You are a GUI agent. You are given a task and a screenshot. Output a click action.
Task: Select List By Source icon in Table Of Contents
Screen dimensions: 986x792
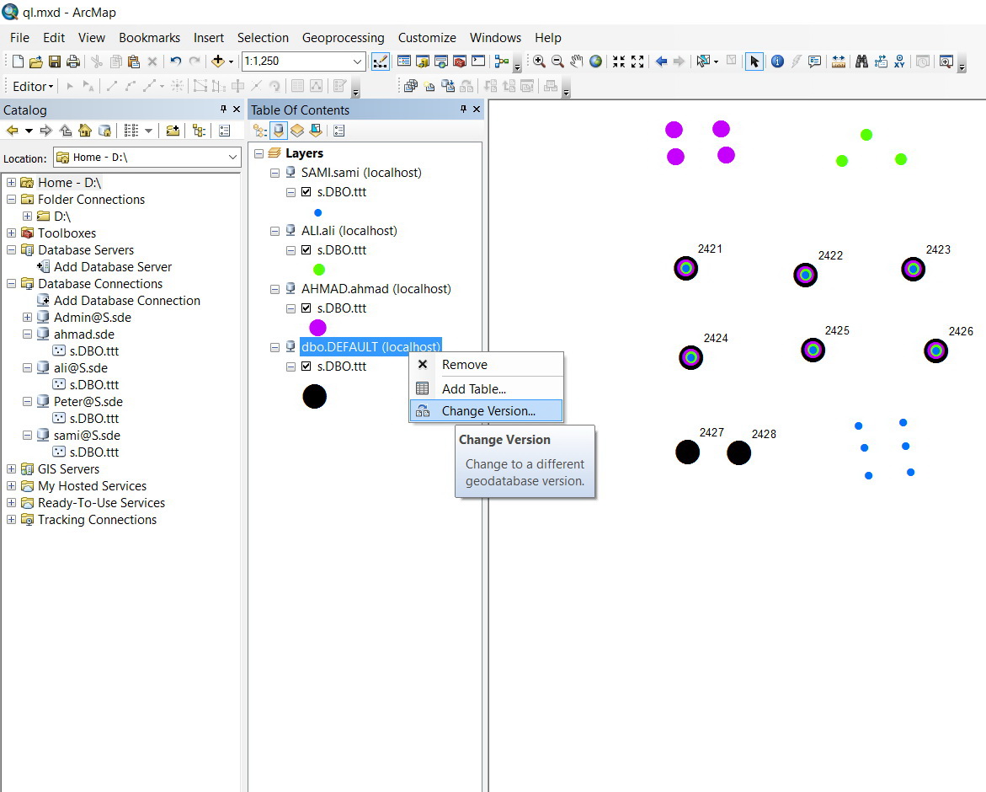tap(278, 131)
